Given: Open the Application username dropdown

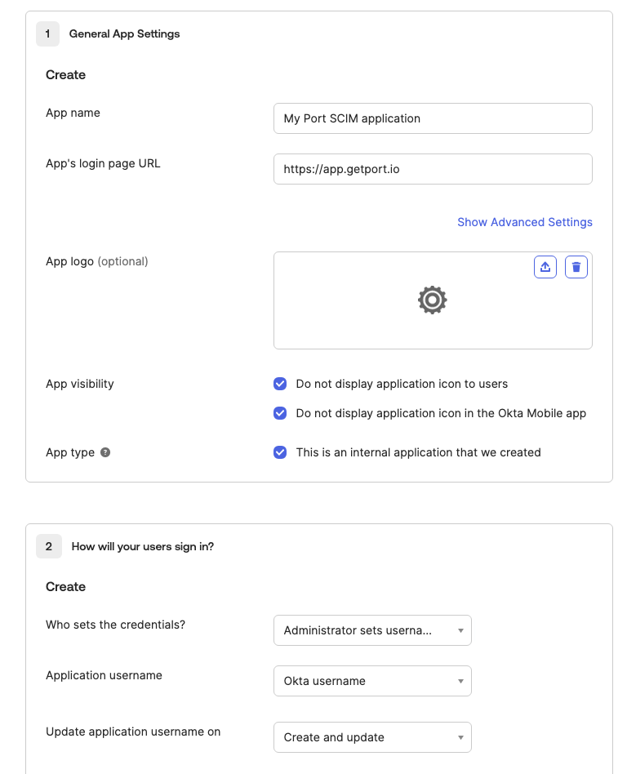Looking at the screenshot, I should (x=373, y=681).
